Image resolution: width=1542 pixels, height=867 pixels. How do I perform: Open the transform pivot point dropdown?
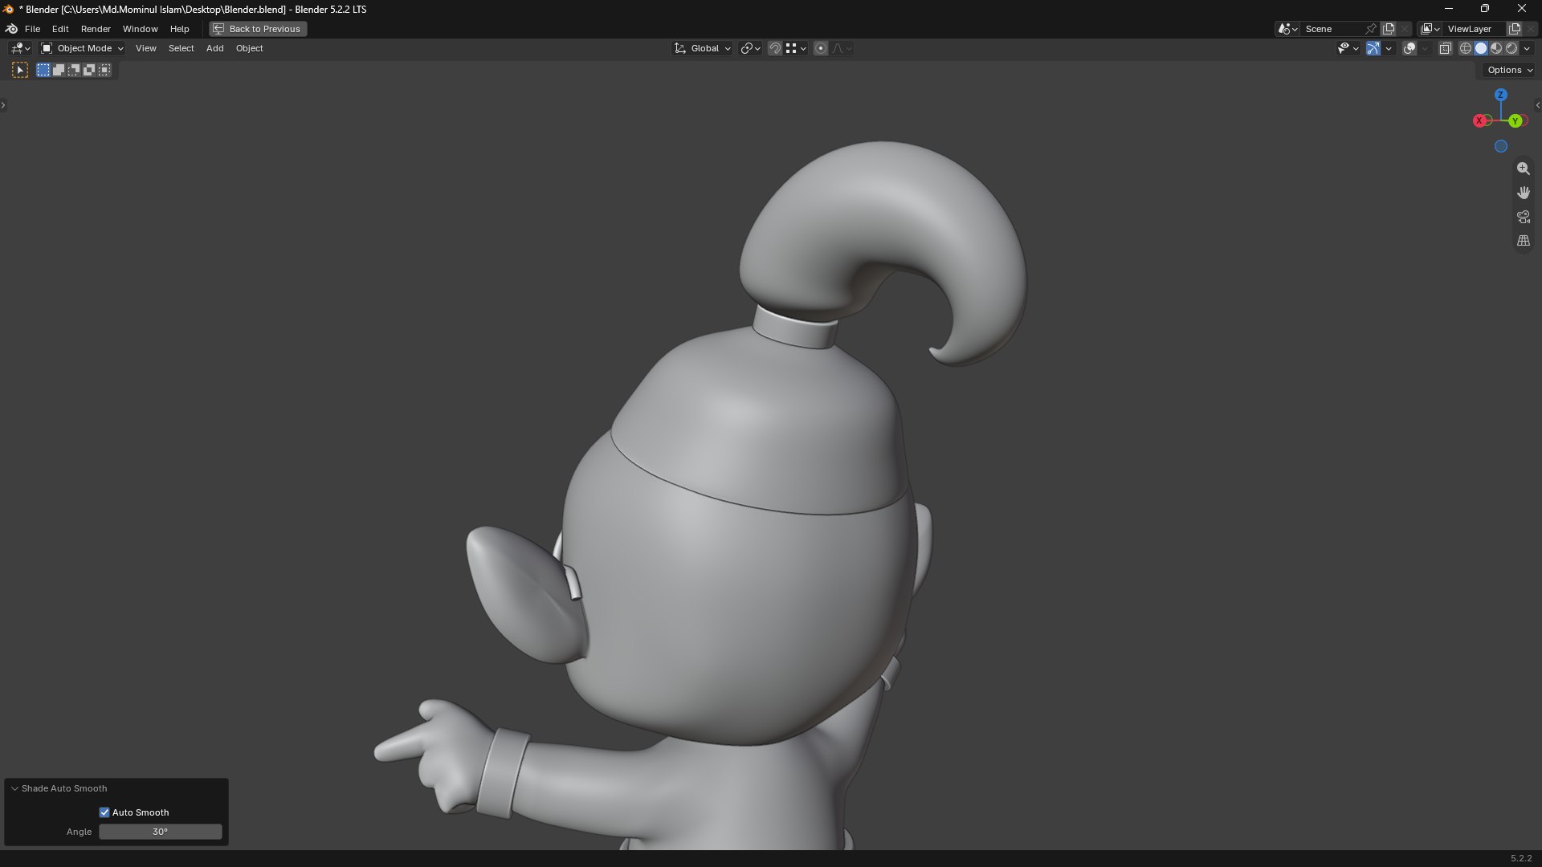click(x=750, y=48)
